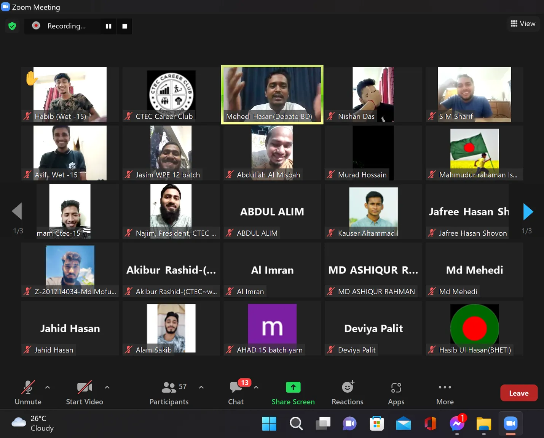The image size is (544, 438).
Task: Click the muted mic icon on Jahid Hasan
Action: click(x=27, y=350)
